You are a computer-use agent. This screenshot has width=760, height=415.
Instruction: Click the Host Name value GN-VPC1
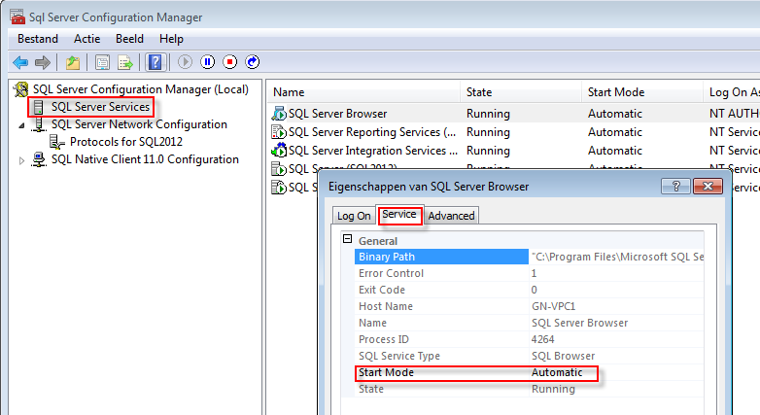554,306
